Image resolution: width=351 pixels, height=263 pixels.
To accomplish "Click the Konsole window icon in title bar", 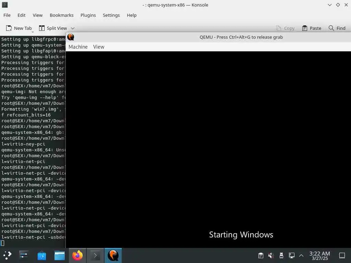I will pyautogui.click(x=5, y=5).
